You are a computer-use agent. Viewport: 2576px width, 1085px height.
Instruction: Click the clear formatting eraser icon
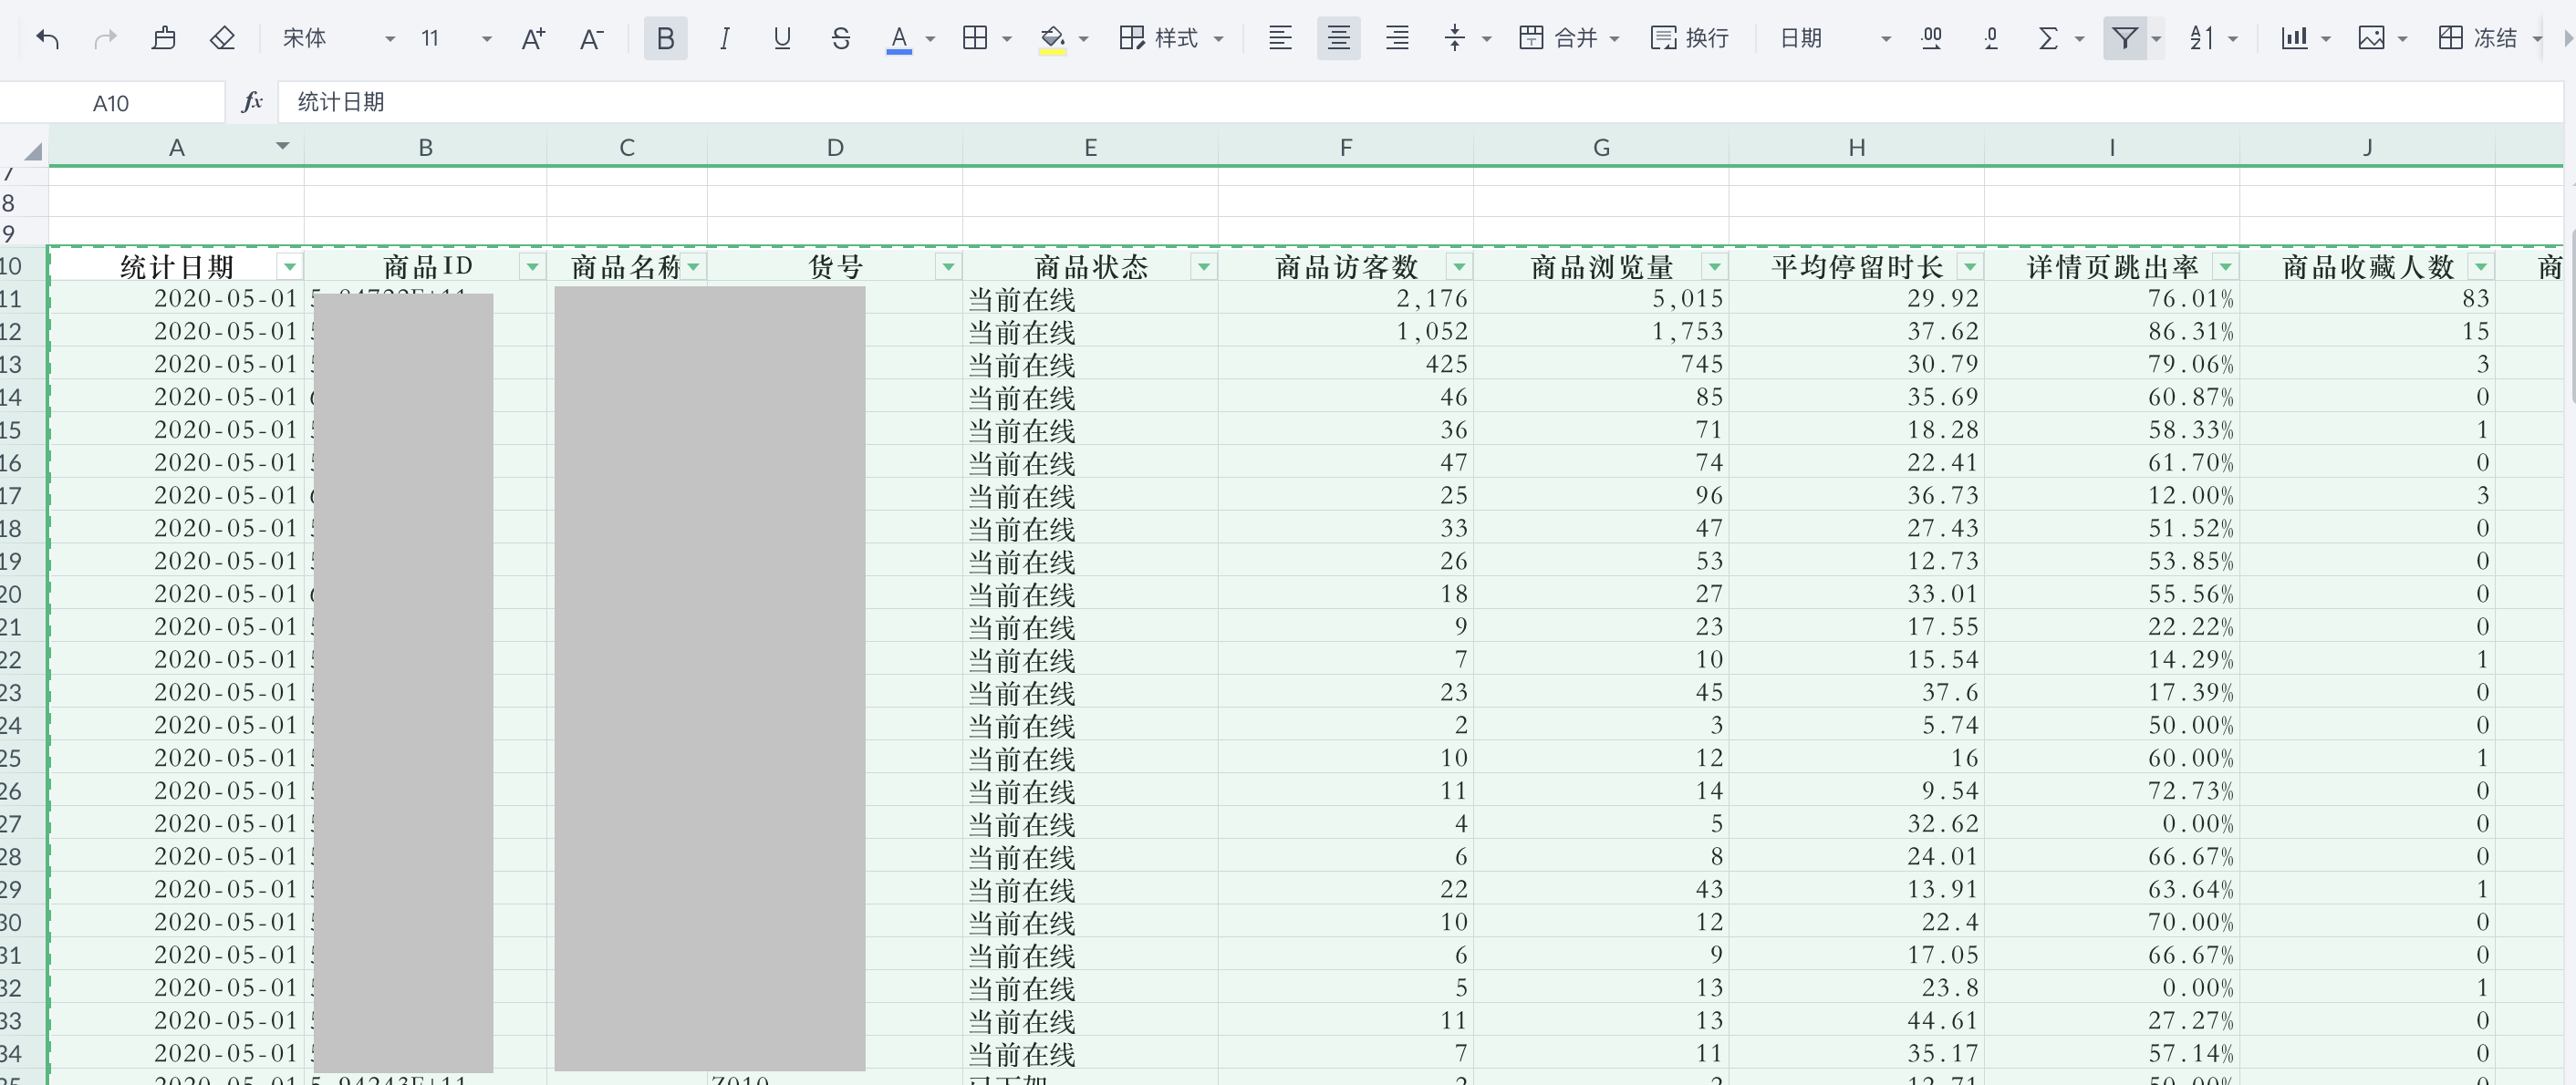click(222, 39)
